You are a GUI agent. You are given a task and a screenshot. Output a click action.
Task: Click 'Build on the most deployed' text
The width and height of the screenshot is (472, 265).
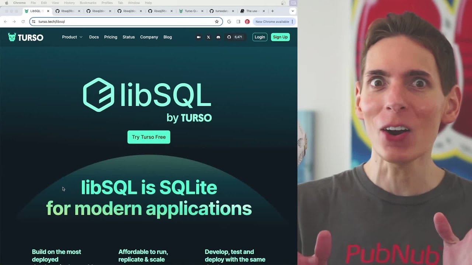56,256
